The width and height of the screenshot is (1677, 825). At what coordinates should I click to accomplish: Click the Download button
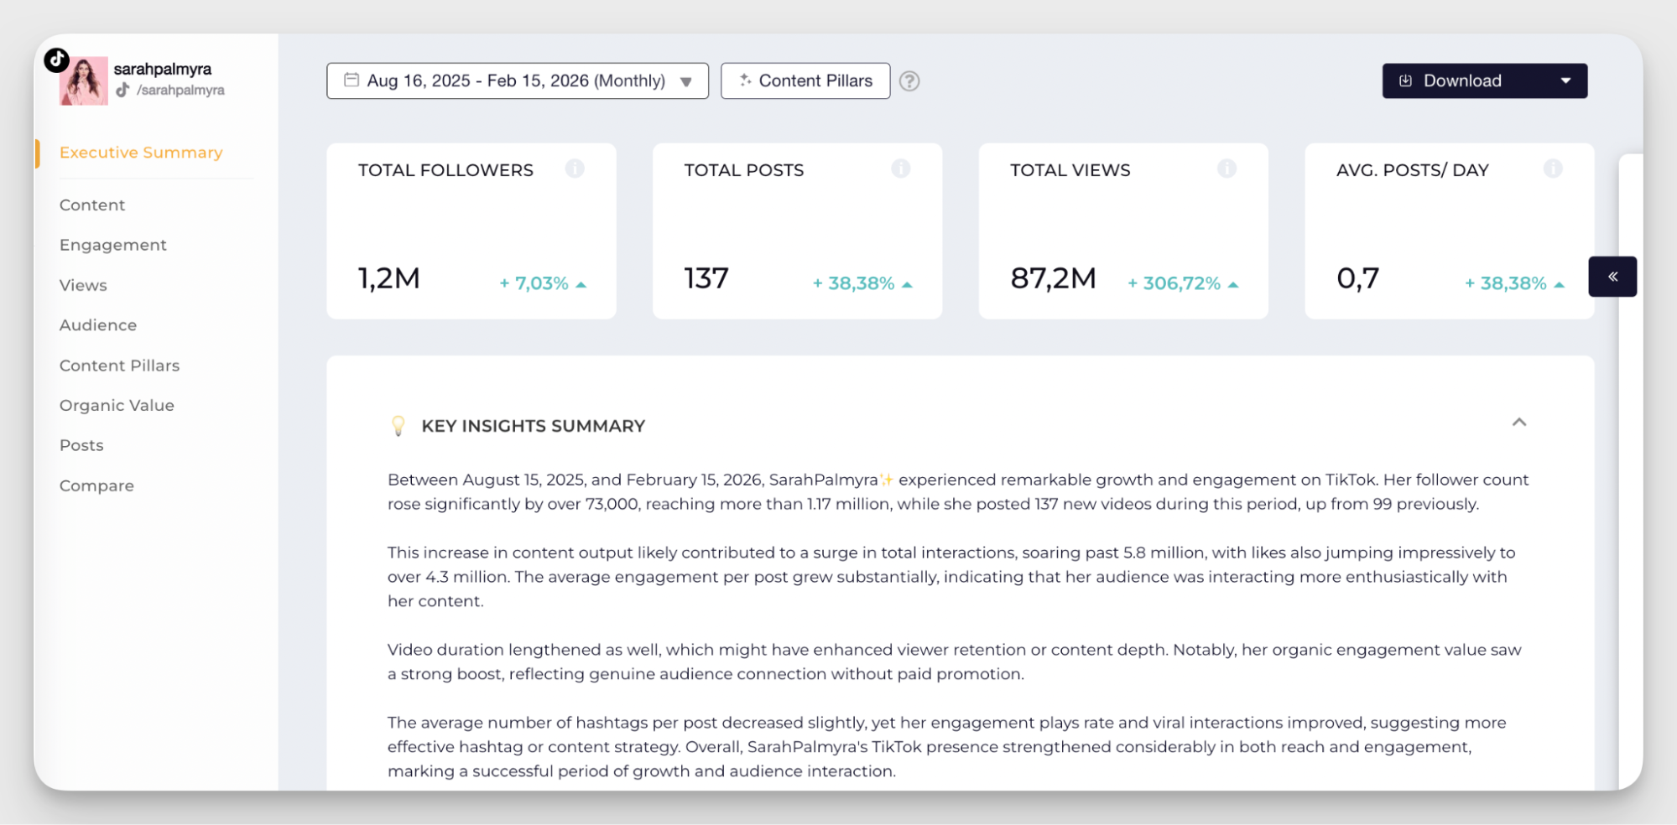(x=1462, y=80)
